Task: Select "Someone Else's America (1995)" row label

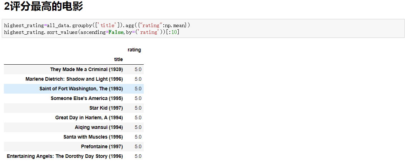Action: point(87,98)
